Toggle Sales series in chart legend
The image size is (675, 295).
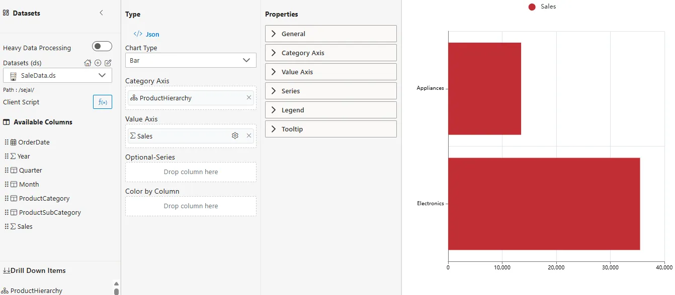point(542,7)
